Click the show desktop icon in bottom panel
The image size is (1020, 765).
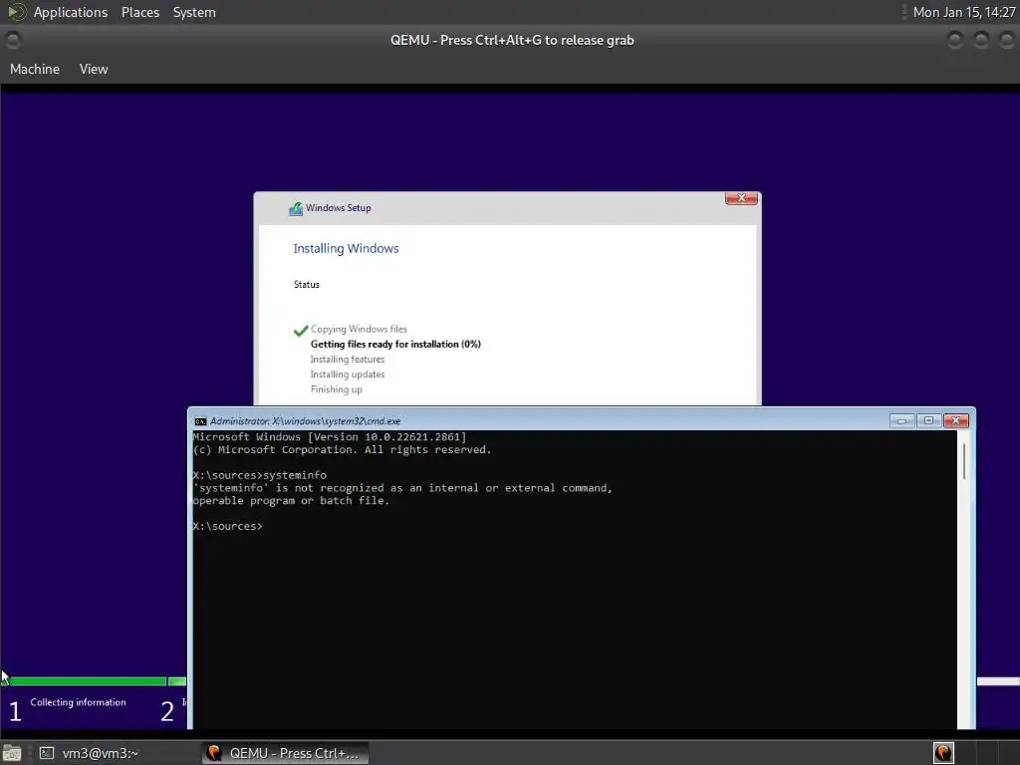12,753
